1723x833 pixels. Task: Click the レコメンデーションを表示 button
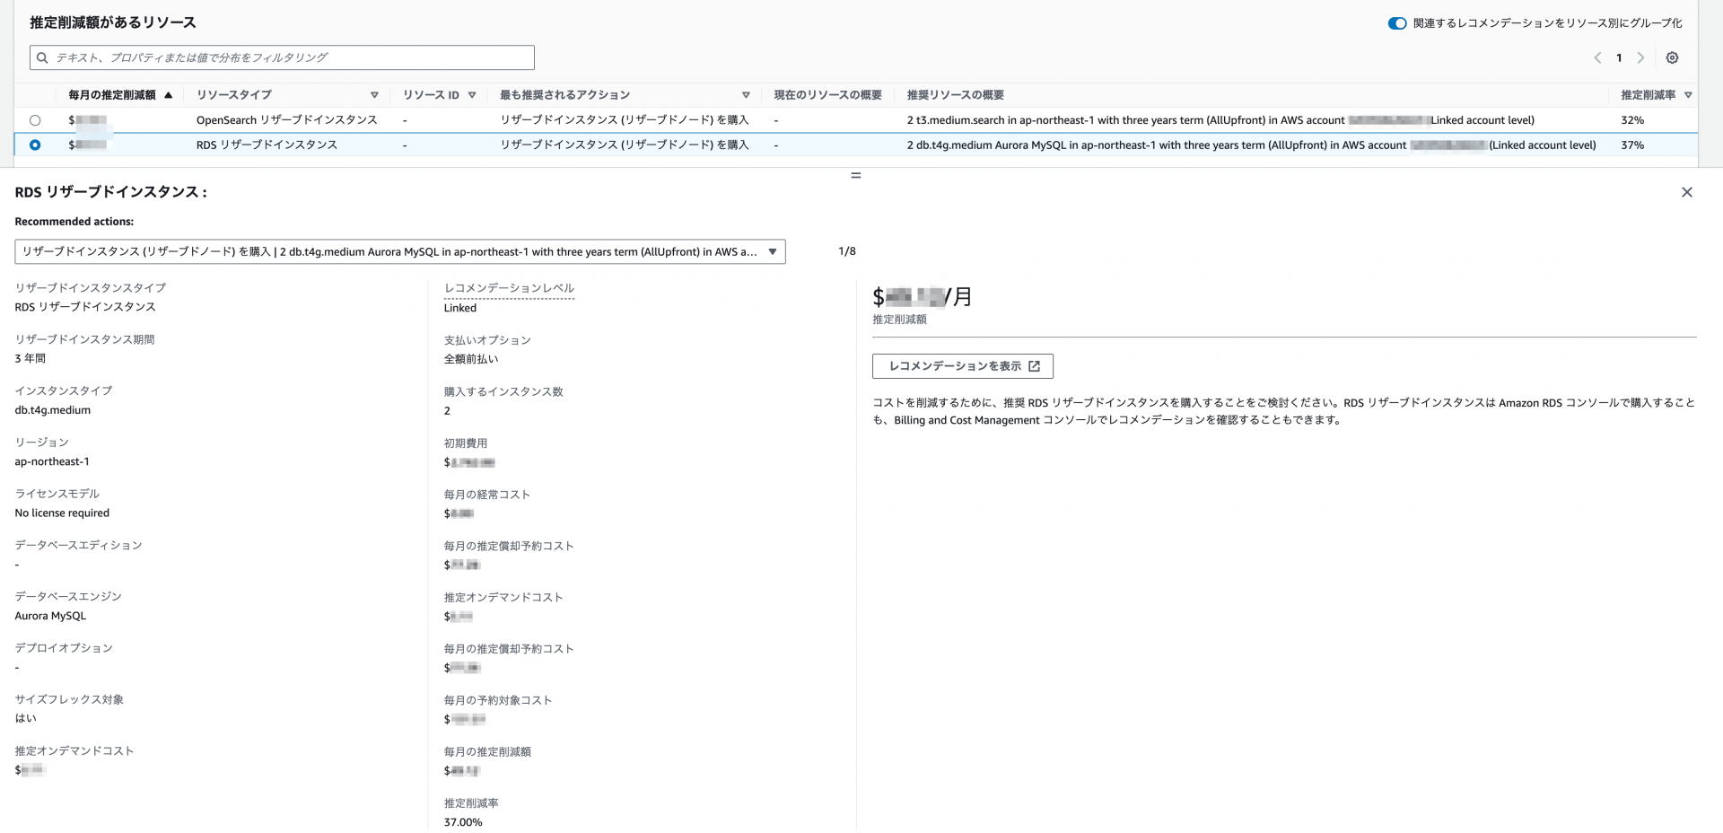coord(962,366)
